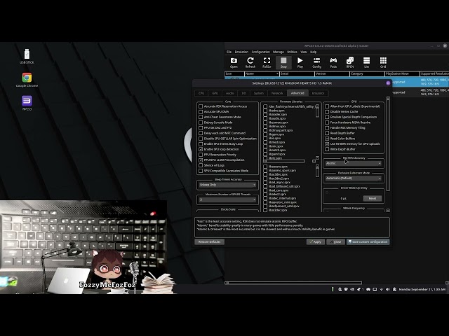The height and width of the screenshot is (336, 449).
Task: Switch to the CPU settings tab
Action: pos(201,93)
